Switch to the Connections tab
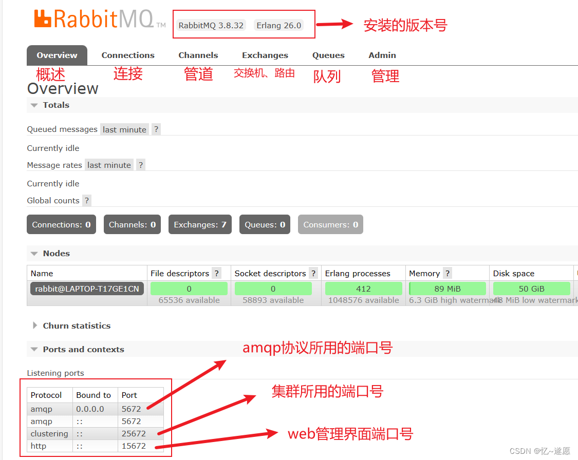 (128, 55)
